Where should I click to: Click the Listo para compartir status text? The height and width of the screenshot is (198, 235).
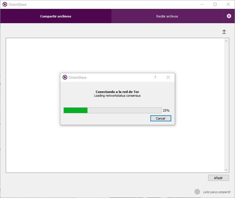coord(217,192)
